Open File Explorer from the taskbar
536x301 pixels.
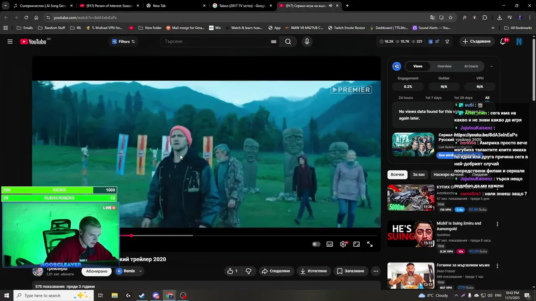click(114, 296)
